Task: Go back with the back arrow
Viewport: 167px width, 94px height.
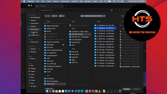Action: tap(46, 16)
